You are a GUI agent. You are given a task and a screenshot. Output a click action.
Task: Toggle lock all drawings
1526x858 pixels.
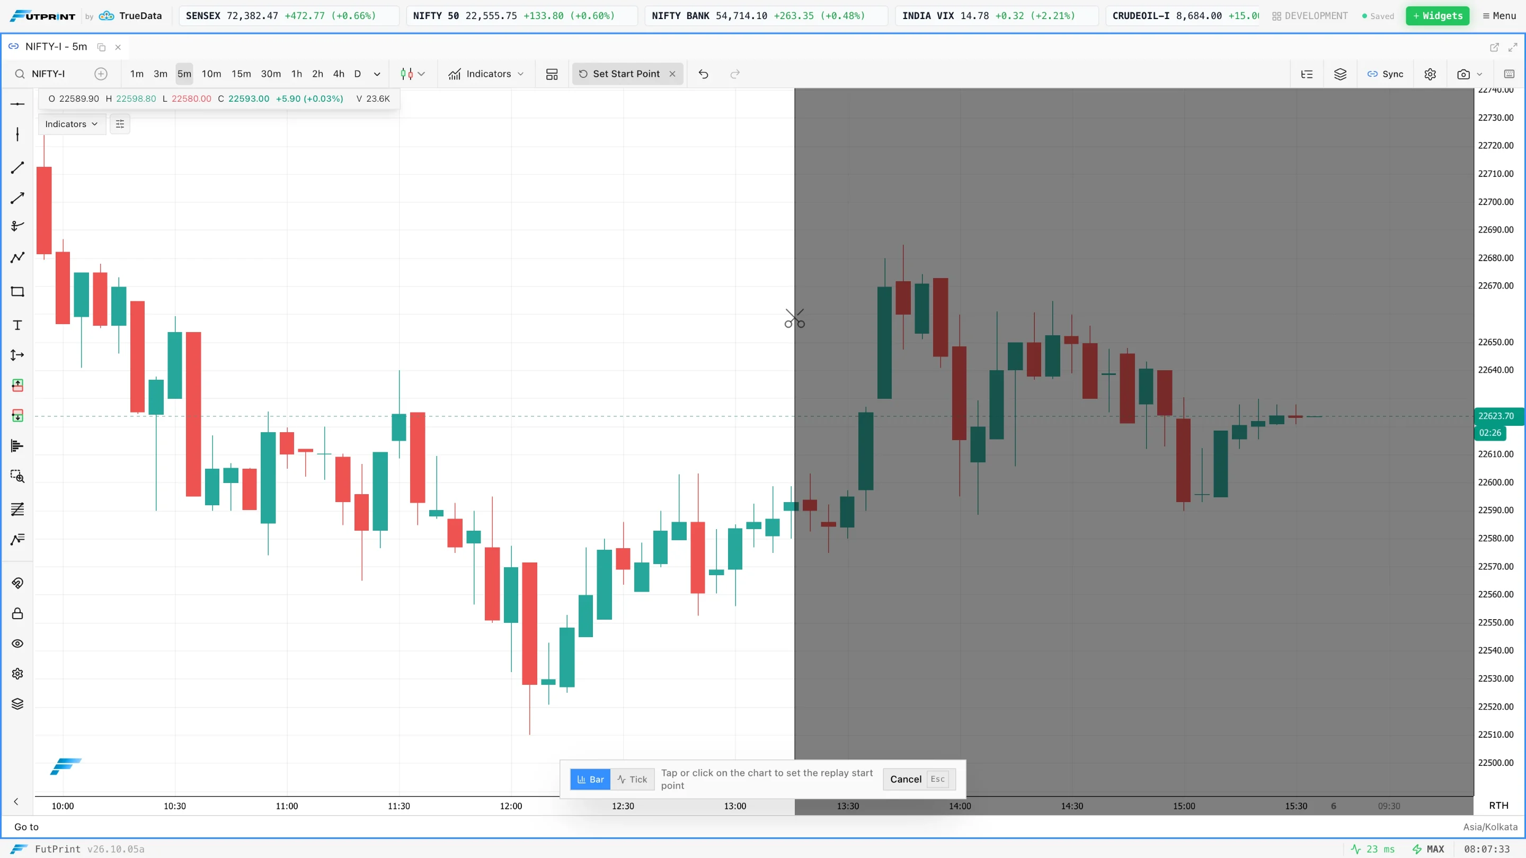click(17, 613)
